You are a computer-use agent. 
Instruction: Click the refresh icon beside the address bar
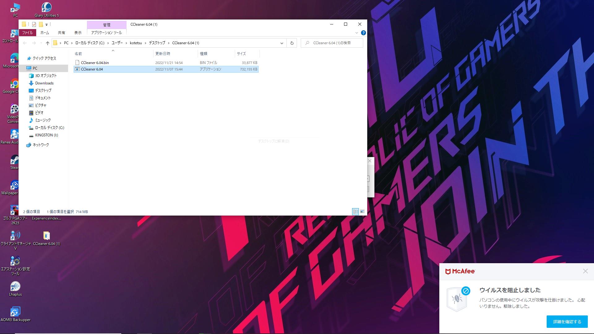[292, 43]
